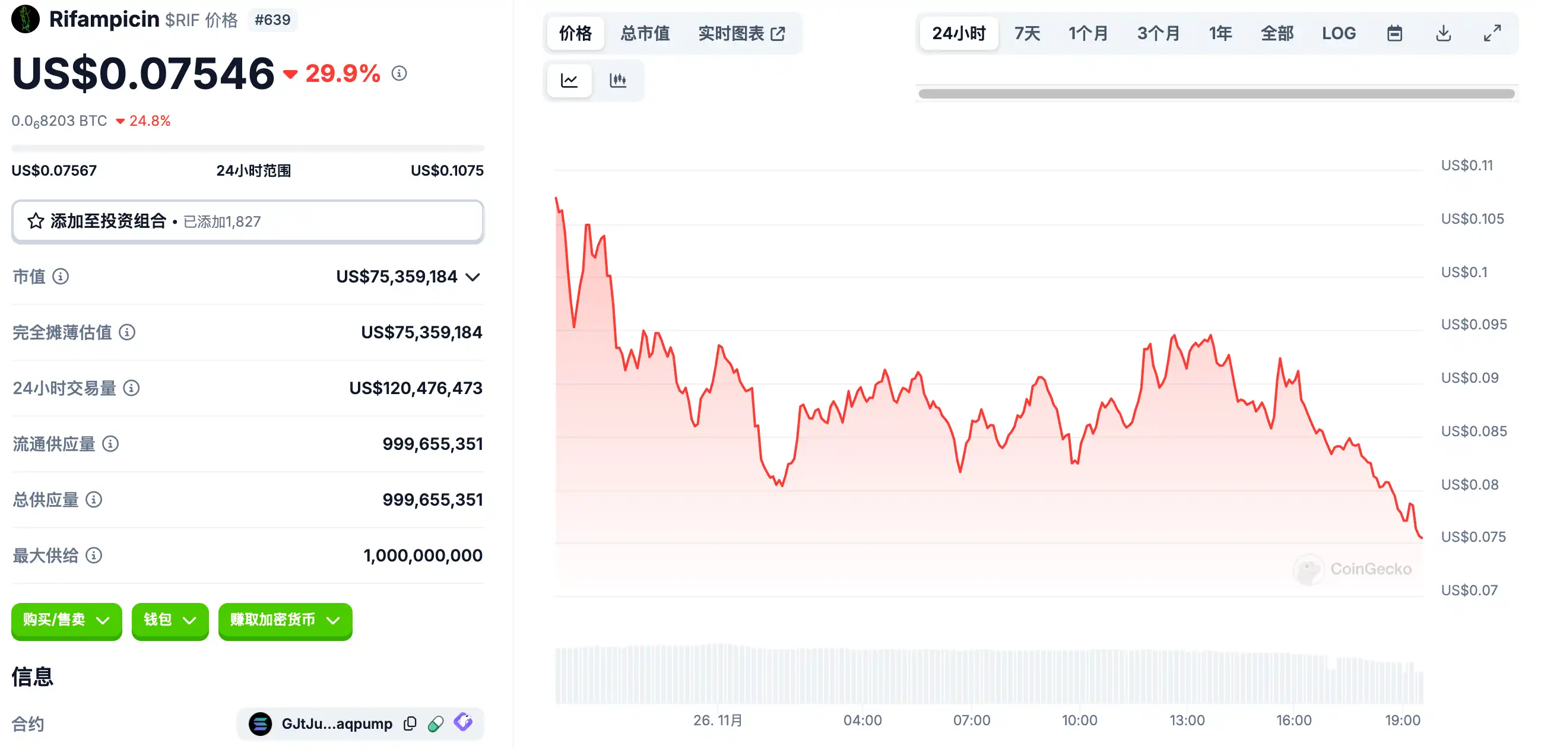Select the 7天 time range
The image size is (1541, 749).
(1027, 33)
